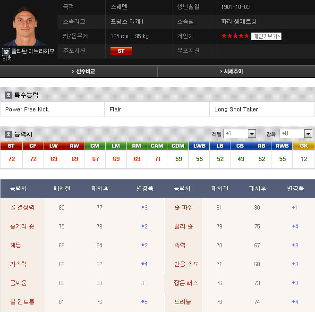The height and width of the screenshot is (312, 315).
Task: Select the Power Free Kick trait
Action: [x=27, y=110]
